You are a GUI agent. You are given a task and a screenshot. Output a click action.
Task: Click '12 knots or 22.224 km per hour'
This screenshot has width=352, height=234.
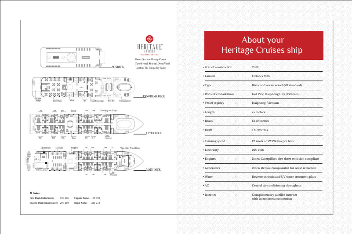(273, 141)
